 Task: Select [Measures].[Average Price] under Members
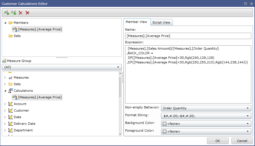[x=37, y=29]
